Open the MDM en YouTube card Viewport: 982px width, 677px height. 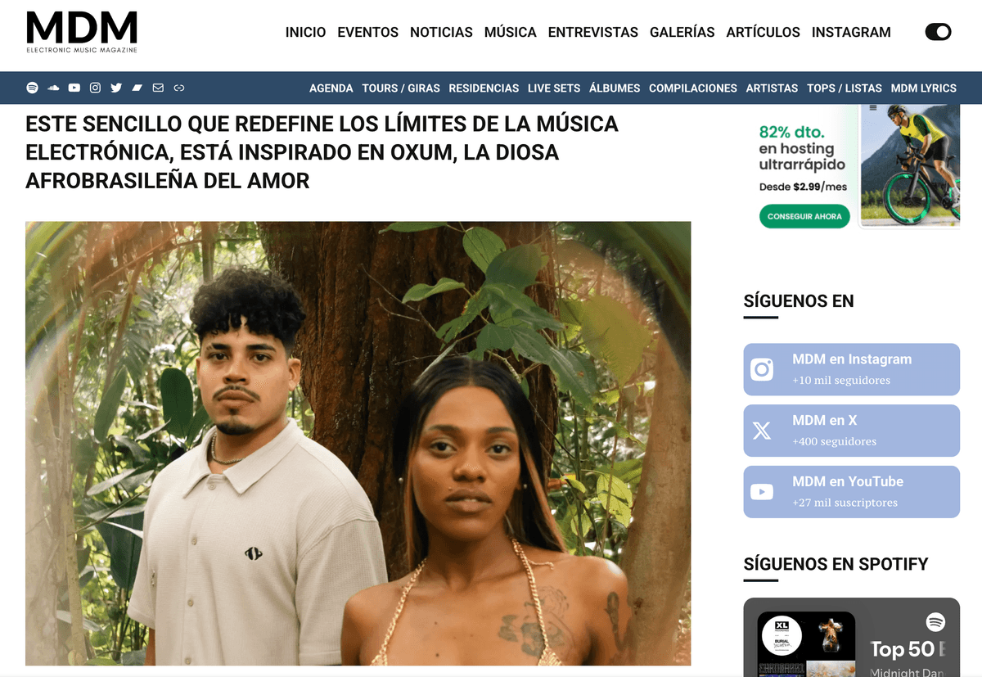pyautogui.click(x=851, y=492)
